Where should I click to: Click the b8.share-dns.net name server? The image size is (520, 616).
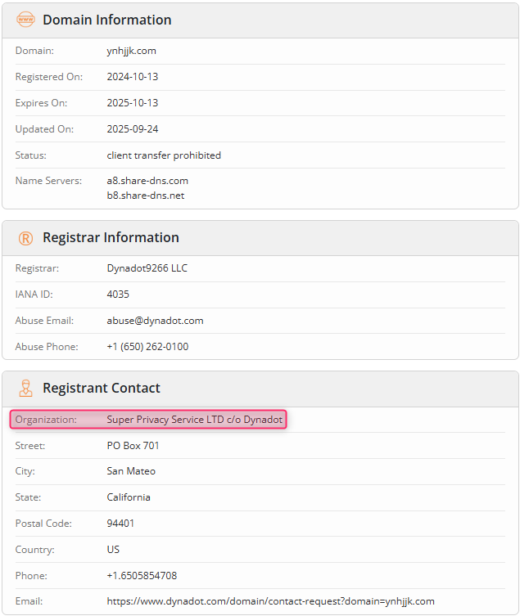pyautogui.click(x=146, y=196)
